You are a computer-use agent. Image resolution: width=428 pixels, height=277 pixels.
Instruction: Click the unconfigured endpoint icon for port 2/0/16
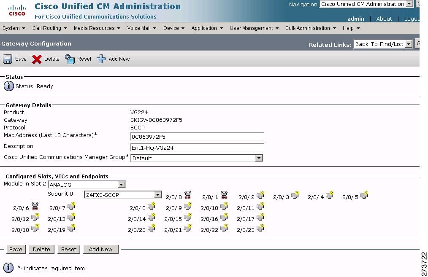(224, 217)
